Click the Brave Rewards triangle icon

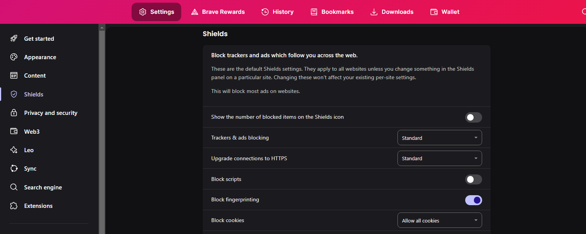(x=195, y=12)
